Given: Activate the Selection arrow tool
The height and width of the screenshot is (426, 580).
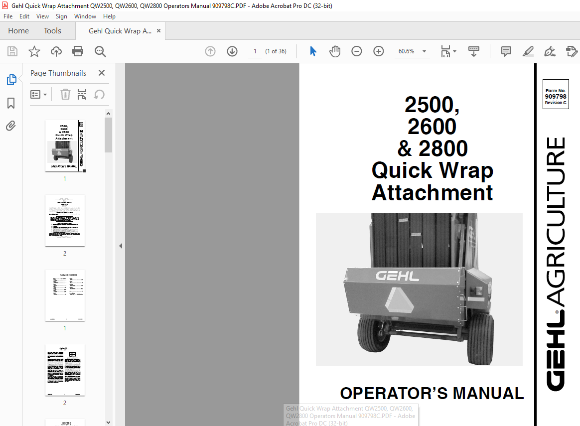Looking at the screenshot, I should [313, 51].
